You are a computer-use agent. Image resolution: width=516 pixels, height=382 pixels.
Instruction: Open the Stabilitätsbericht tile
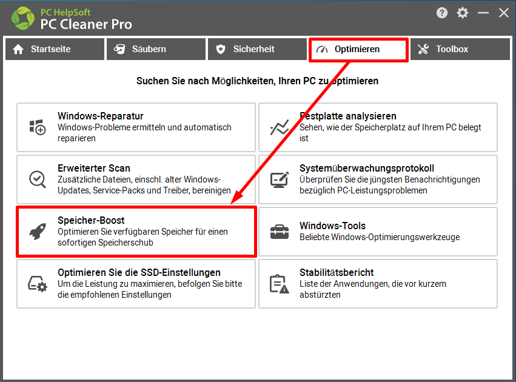tap(378, 284)
